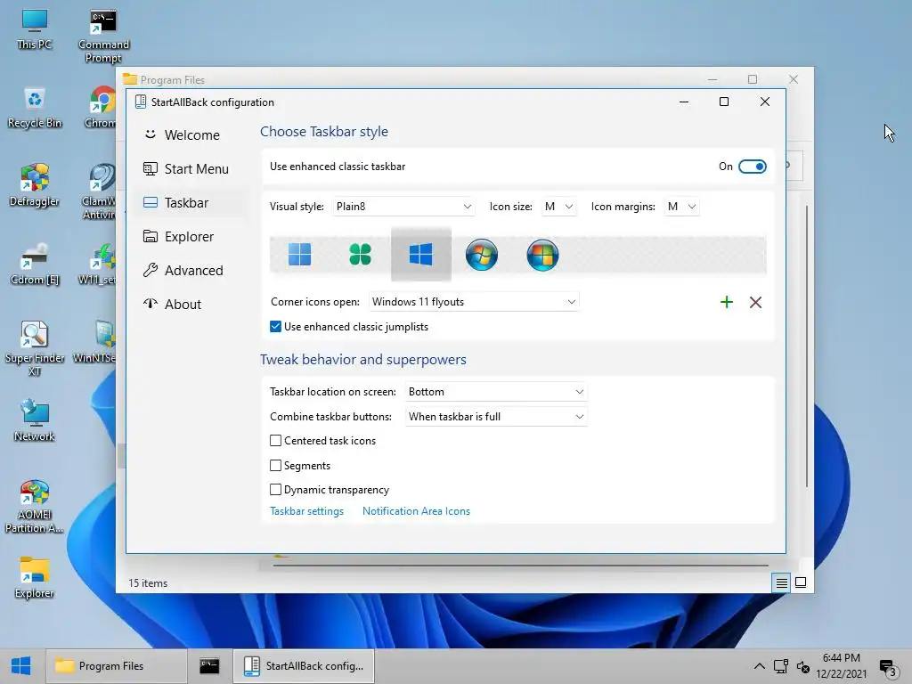Screen dimensions: 912x684
Task: Open the Icon margins dropdown
Action: 681,207
